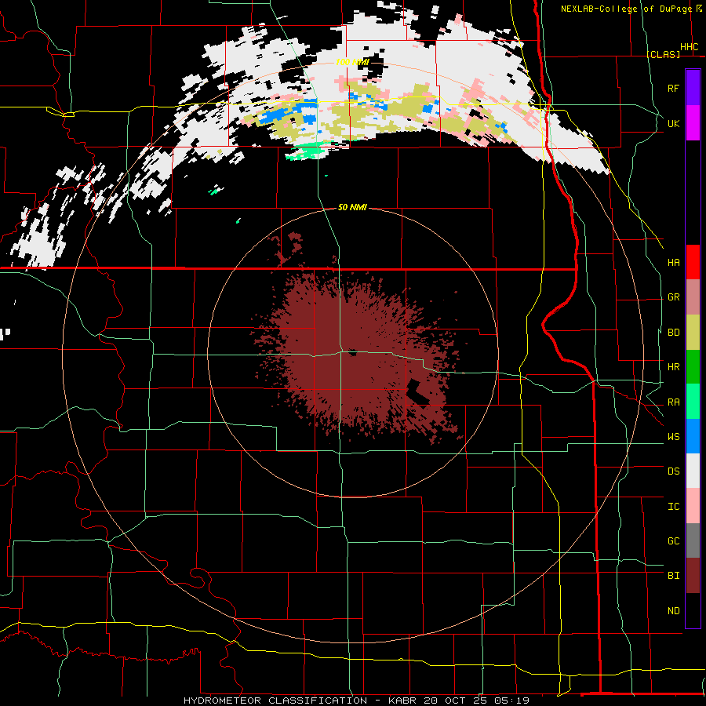The width and height of the screenshot is (706, 706).
Task: Click the GR legend label
Action: click(x=673, y=297)
